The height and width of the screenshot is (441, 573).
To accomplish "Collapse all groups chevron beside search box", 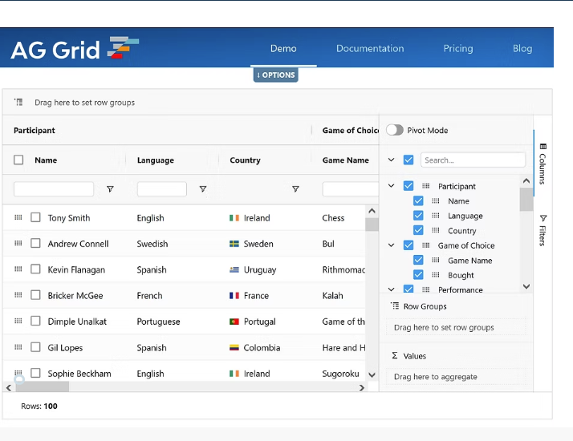I will 392,160.
